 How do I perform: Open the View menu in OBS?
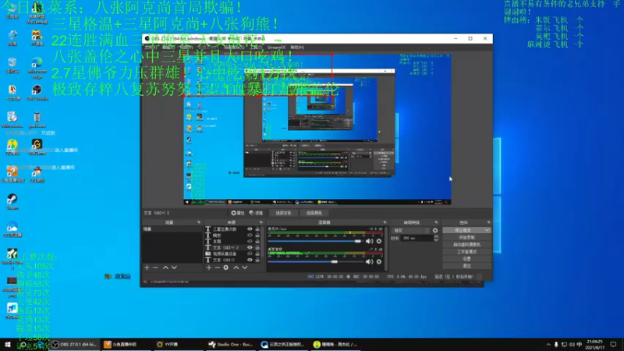186,48
